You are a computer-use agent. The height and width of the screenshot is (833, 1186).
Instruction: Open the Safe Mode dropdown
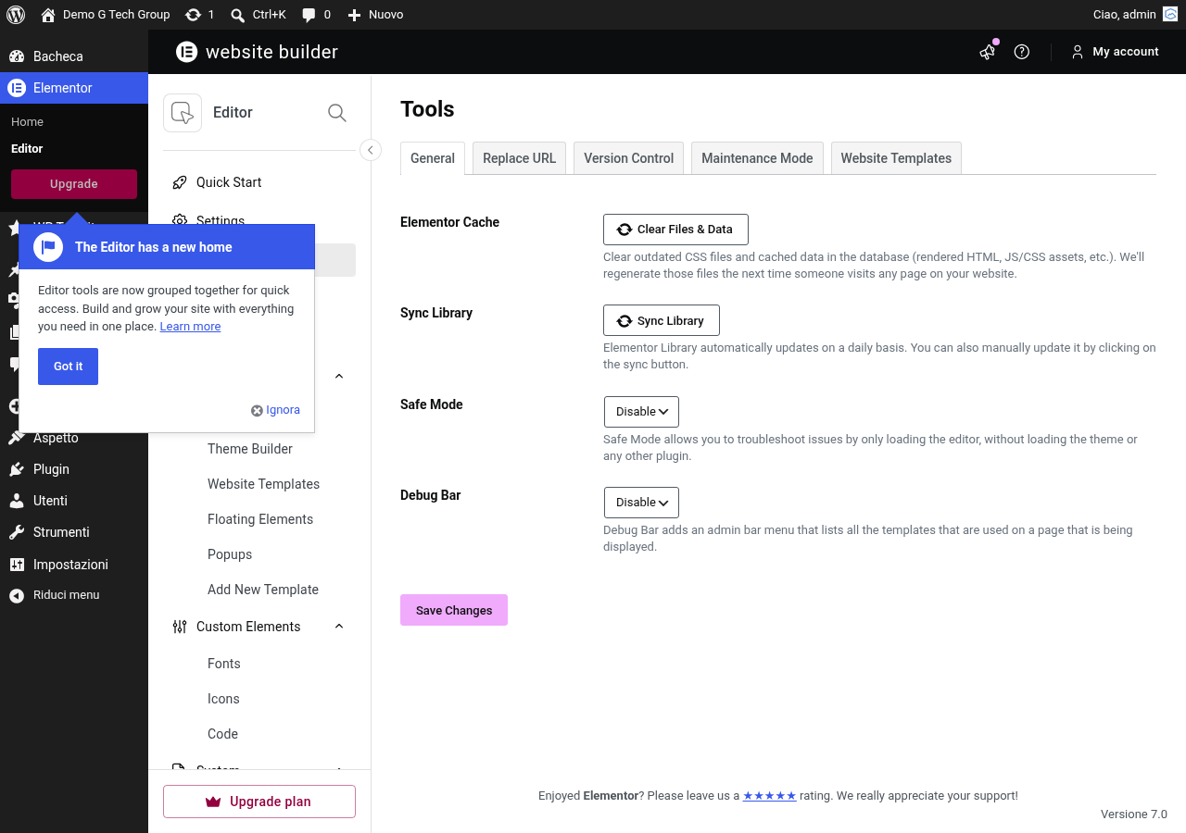coord(641,412)
